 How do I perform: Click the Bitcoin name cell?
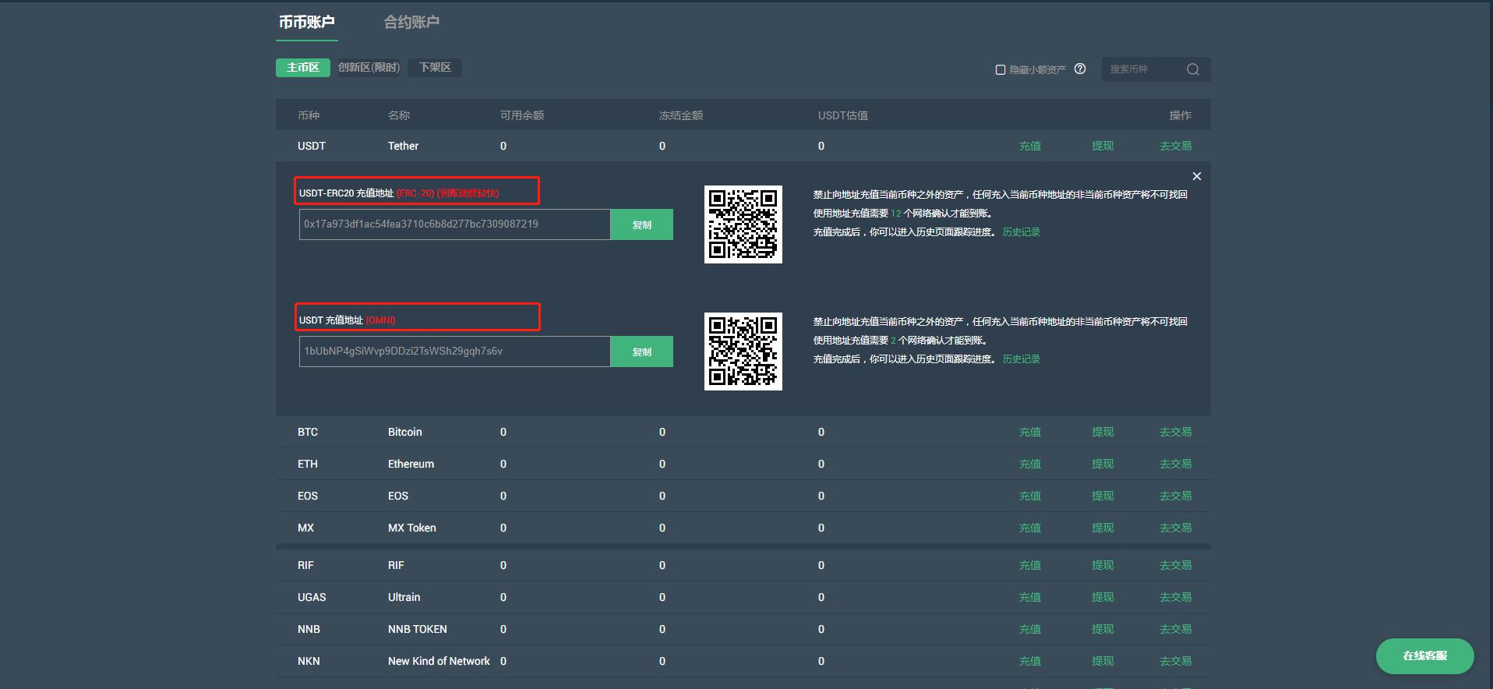(x=405, y=432)
